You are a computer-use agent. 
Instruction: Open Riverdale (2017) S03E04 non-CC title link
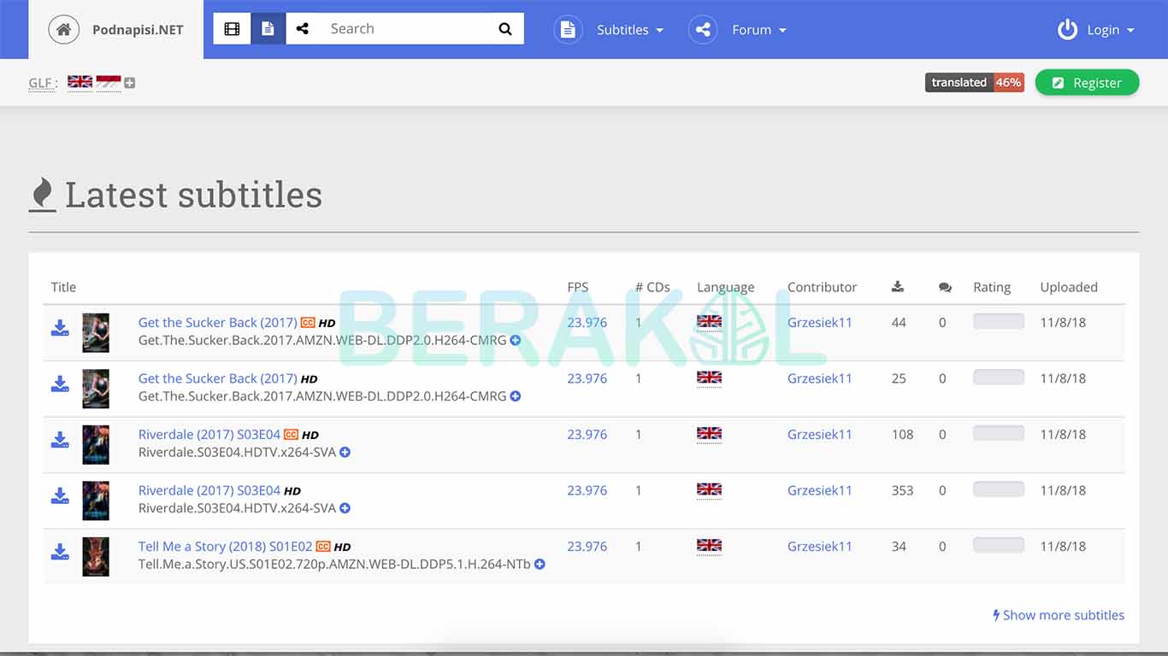209,490
